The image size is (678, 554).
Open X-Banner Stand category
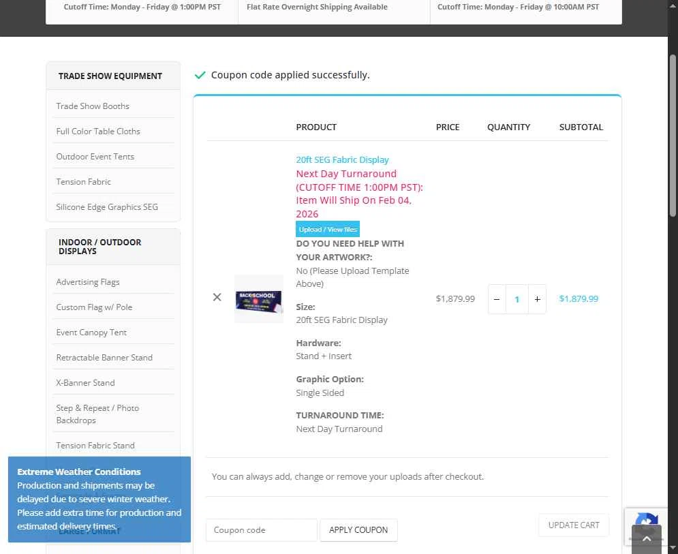[85, 383]
